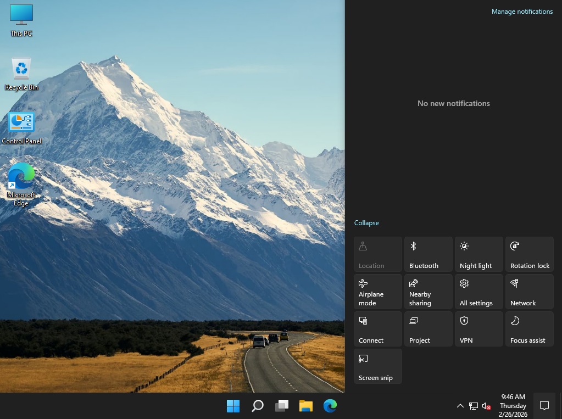Image resolution: width=562 pixels, height=419 pixels.
Task: Close Action Center via notification icon
Action: point(544,406)
